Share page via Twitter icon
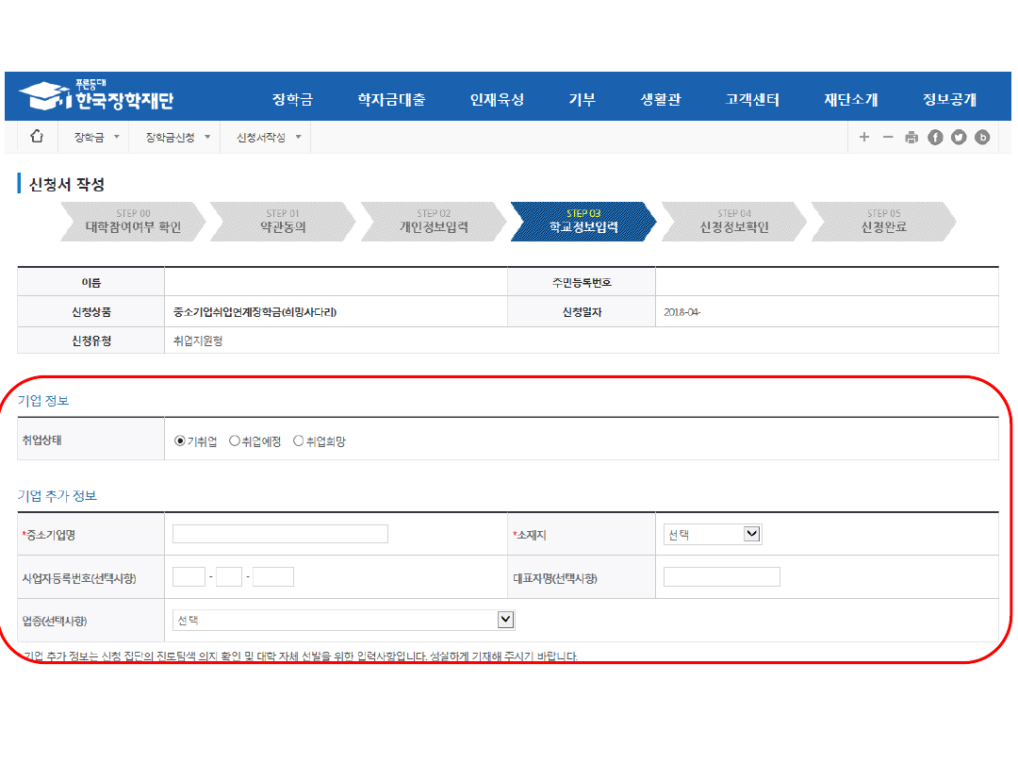Image resolution: width=1018 pixels, height=764 pixels. pos(959,138)
